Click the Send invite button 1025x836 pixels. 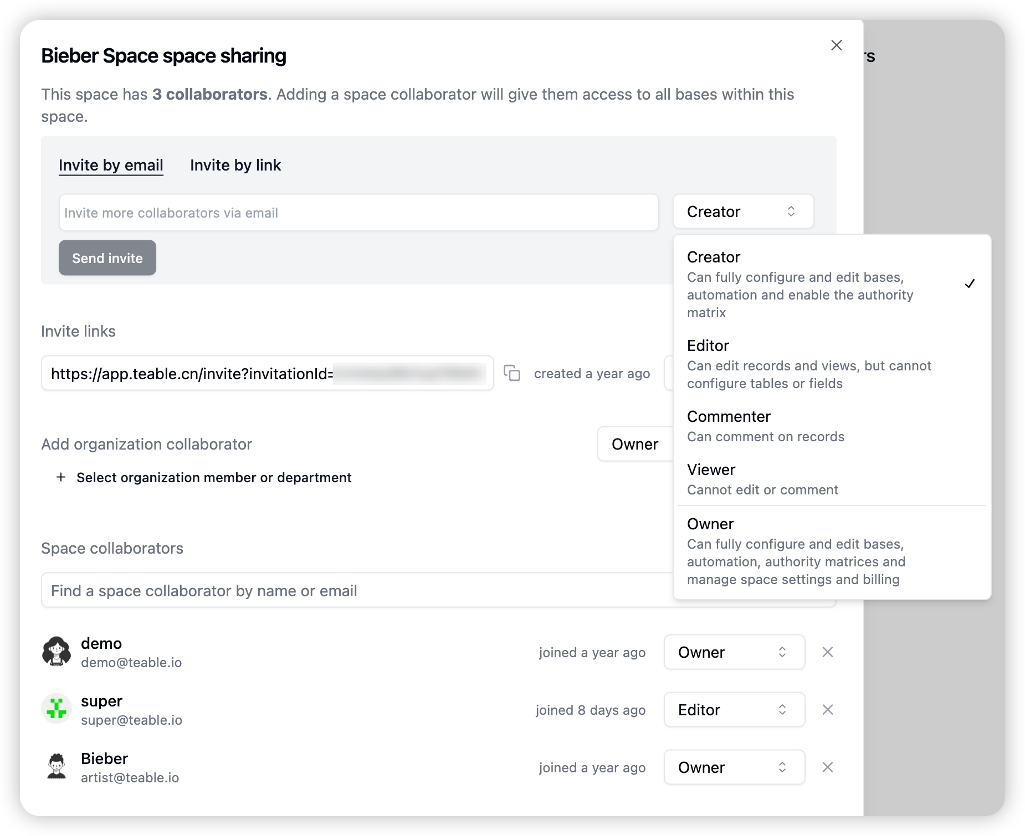[107, 258]
